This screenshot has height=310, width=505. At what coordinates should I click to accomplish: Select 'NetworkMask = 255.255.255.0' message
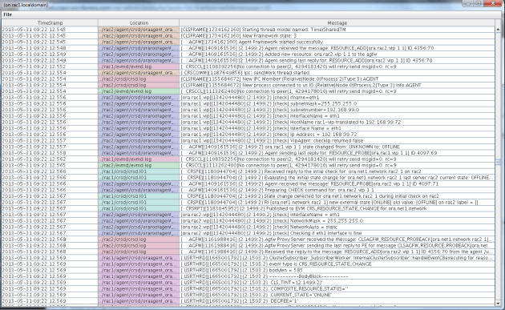pos(337,221)
